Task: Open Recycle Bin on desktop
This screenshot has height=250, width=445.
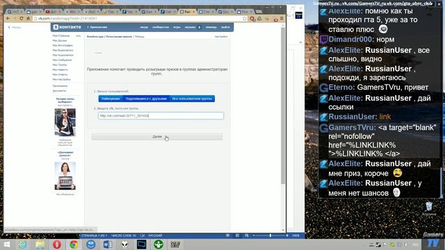Action: [x=429, y=208]
